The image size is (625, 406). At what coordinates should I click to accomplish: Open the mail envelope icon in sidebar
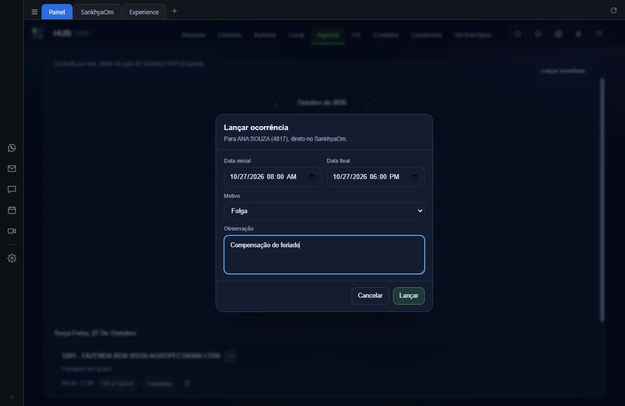click(x=12, y=169)
